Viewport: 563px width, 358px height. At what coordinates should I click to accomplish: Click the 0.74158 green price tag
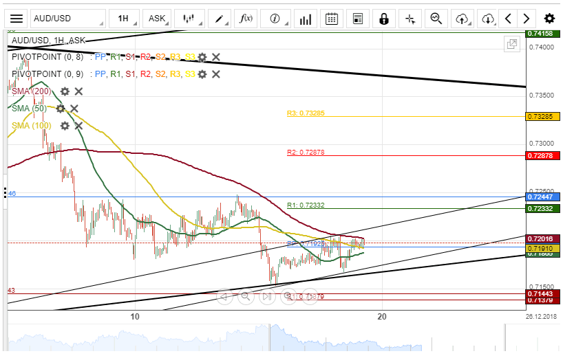[542, 34]
